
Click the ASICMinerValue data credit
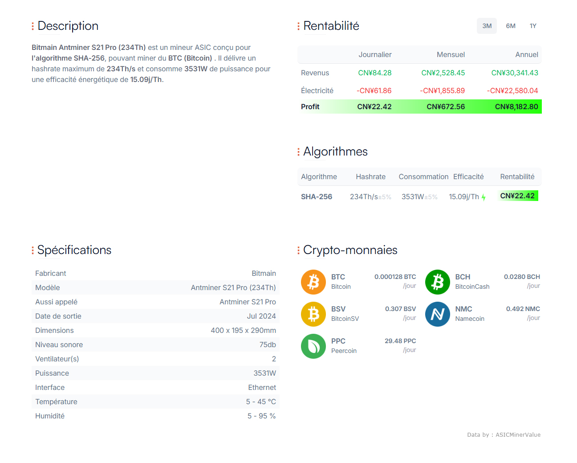(518, 434)
